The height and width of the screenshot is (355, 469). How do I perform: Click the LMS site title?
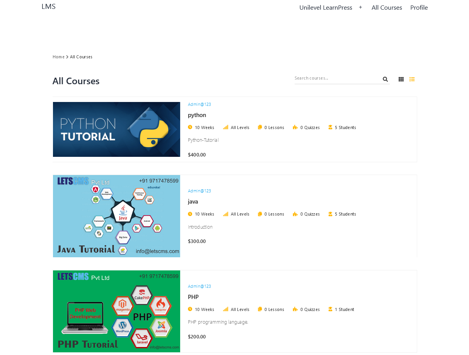[x=48, y=7]
